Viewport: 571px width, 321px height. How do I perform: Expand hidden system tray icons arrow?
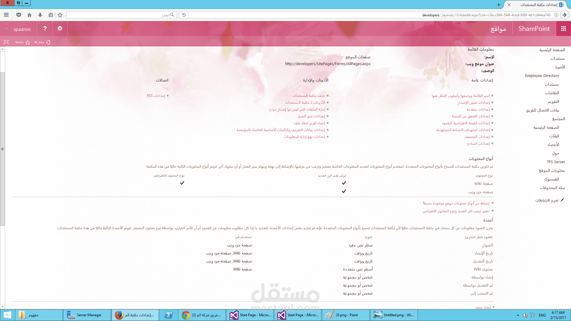pyautogui.click(x=518, y=315)
